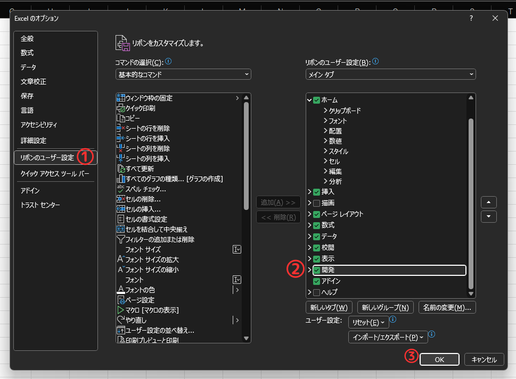Click the info icon beside インポート/エクスポート(P)
The width and height of the screenshot is (516, 379).
coord(432,334)
